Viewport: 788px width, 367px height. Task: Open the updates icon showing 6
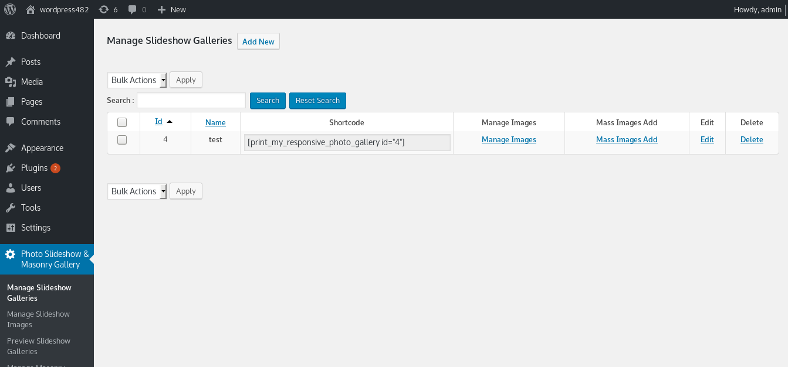pos(104,9)
